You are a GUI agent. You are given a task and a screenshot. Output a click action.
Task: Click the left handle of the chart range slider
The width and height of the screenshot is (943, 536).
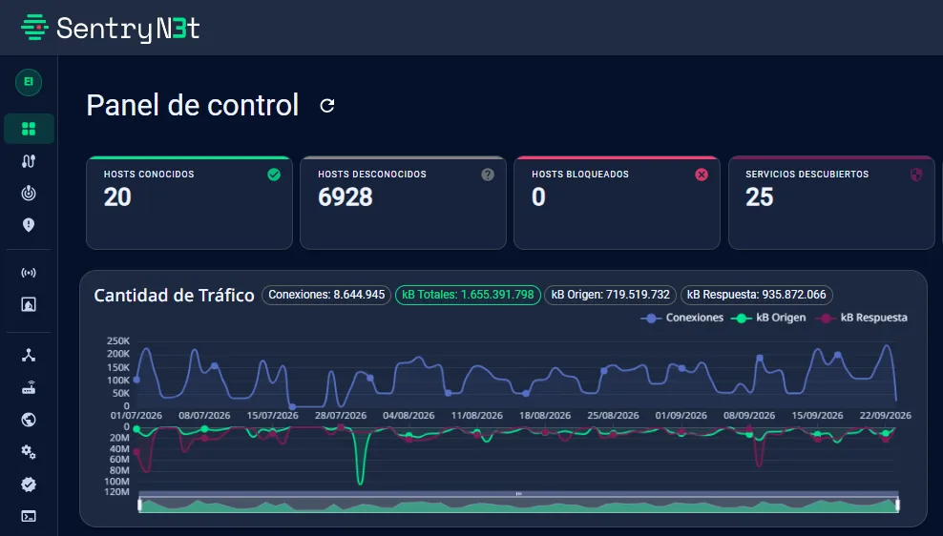coord(139,505)
